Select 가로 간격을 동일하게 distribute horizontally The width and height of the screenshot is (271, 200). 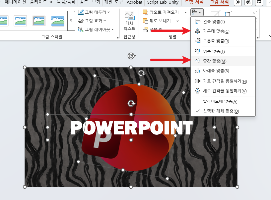pos(223,81)
